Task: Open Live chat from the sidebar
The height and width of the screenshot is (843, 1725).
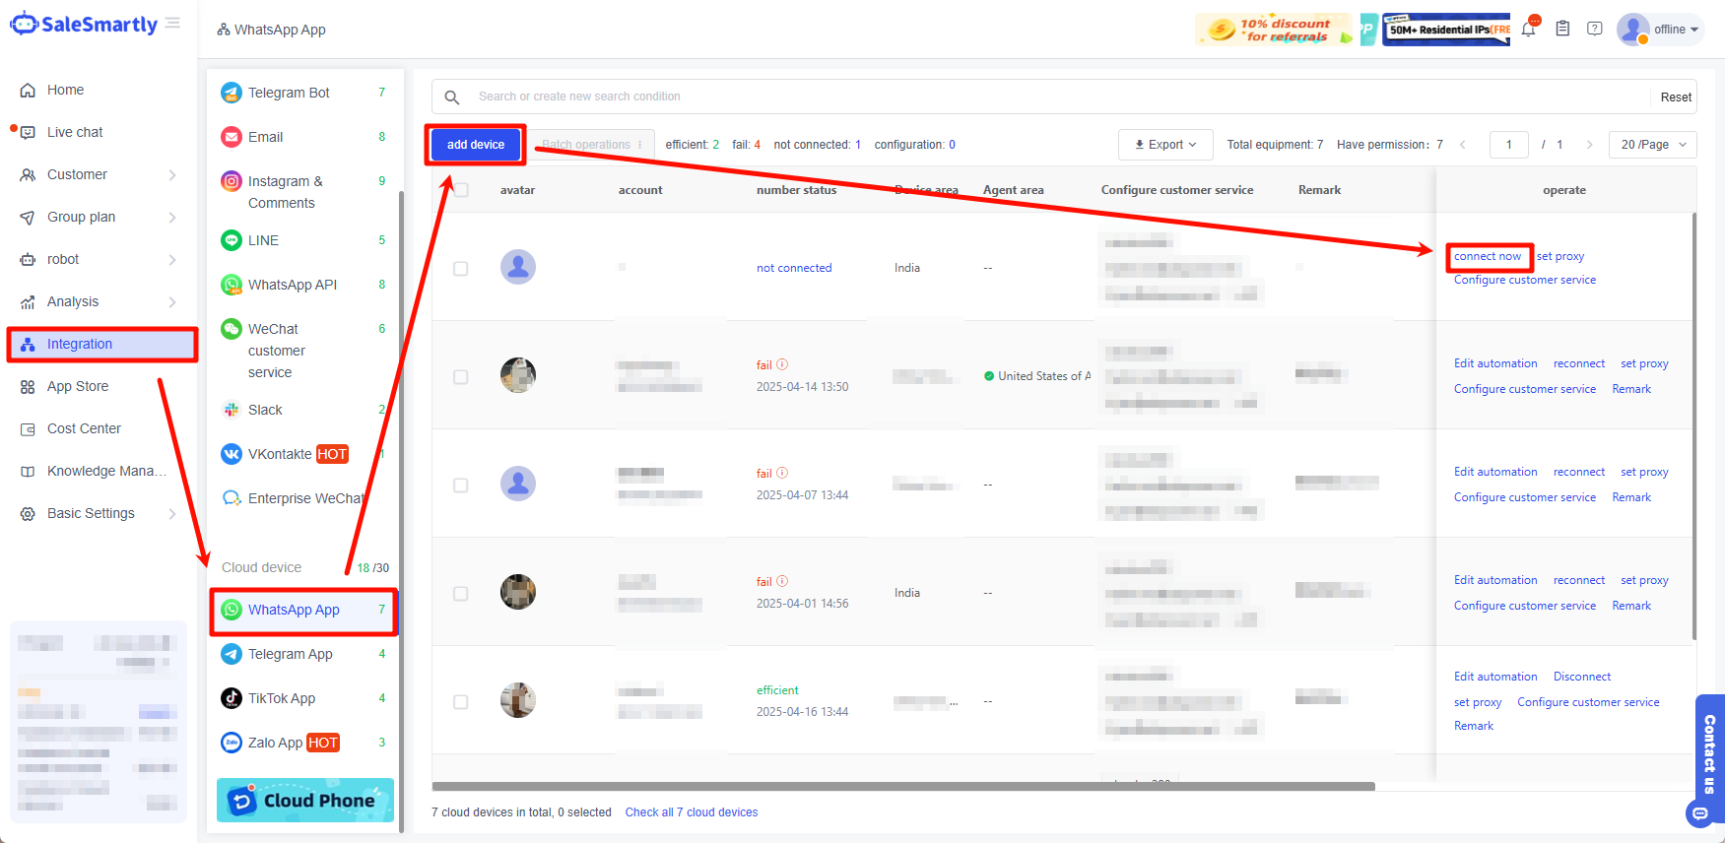Action: pyautogui.click(x=75, y=132)
